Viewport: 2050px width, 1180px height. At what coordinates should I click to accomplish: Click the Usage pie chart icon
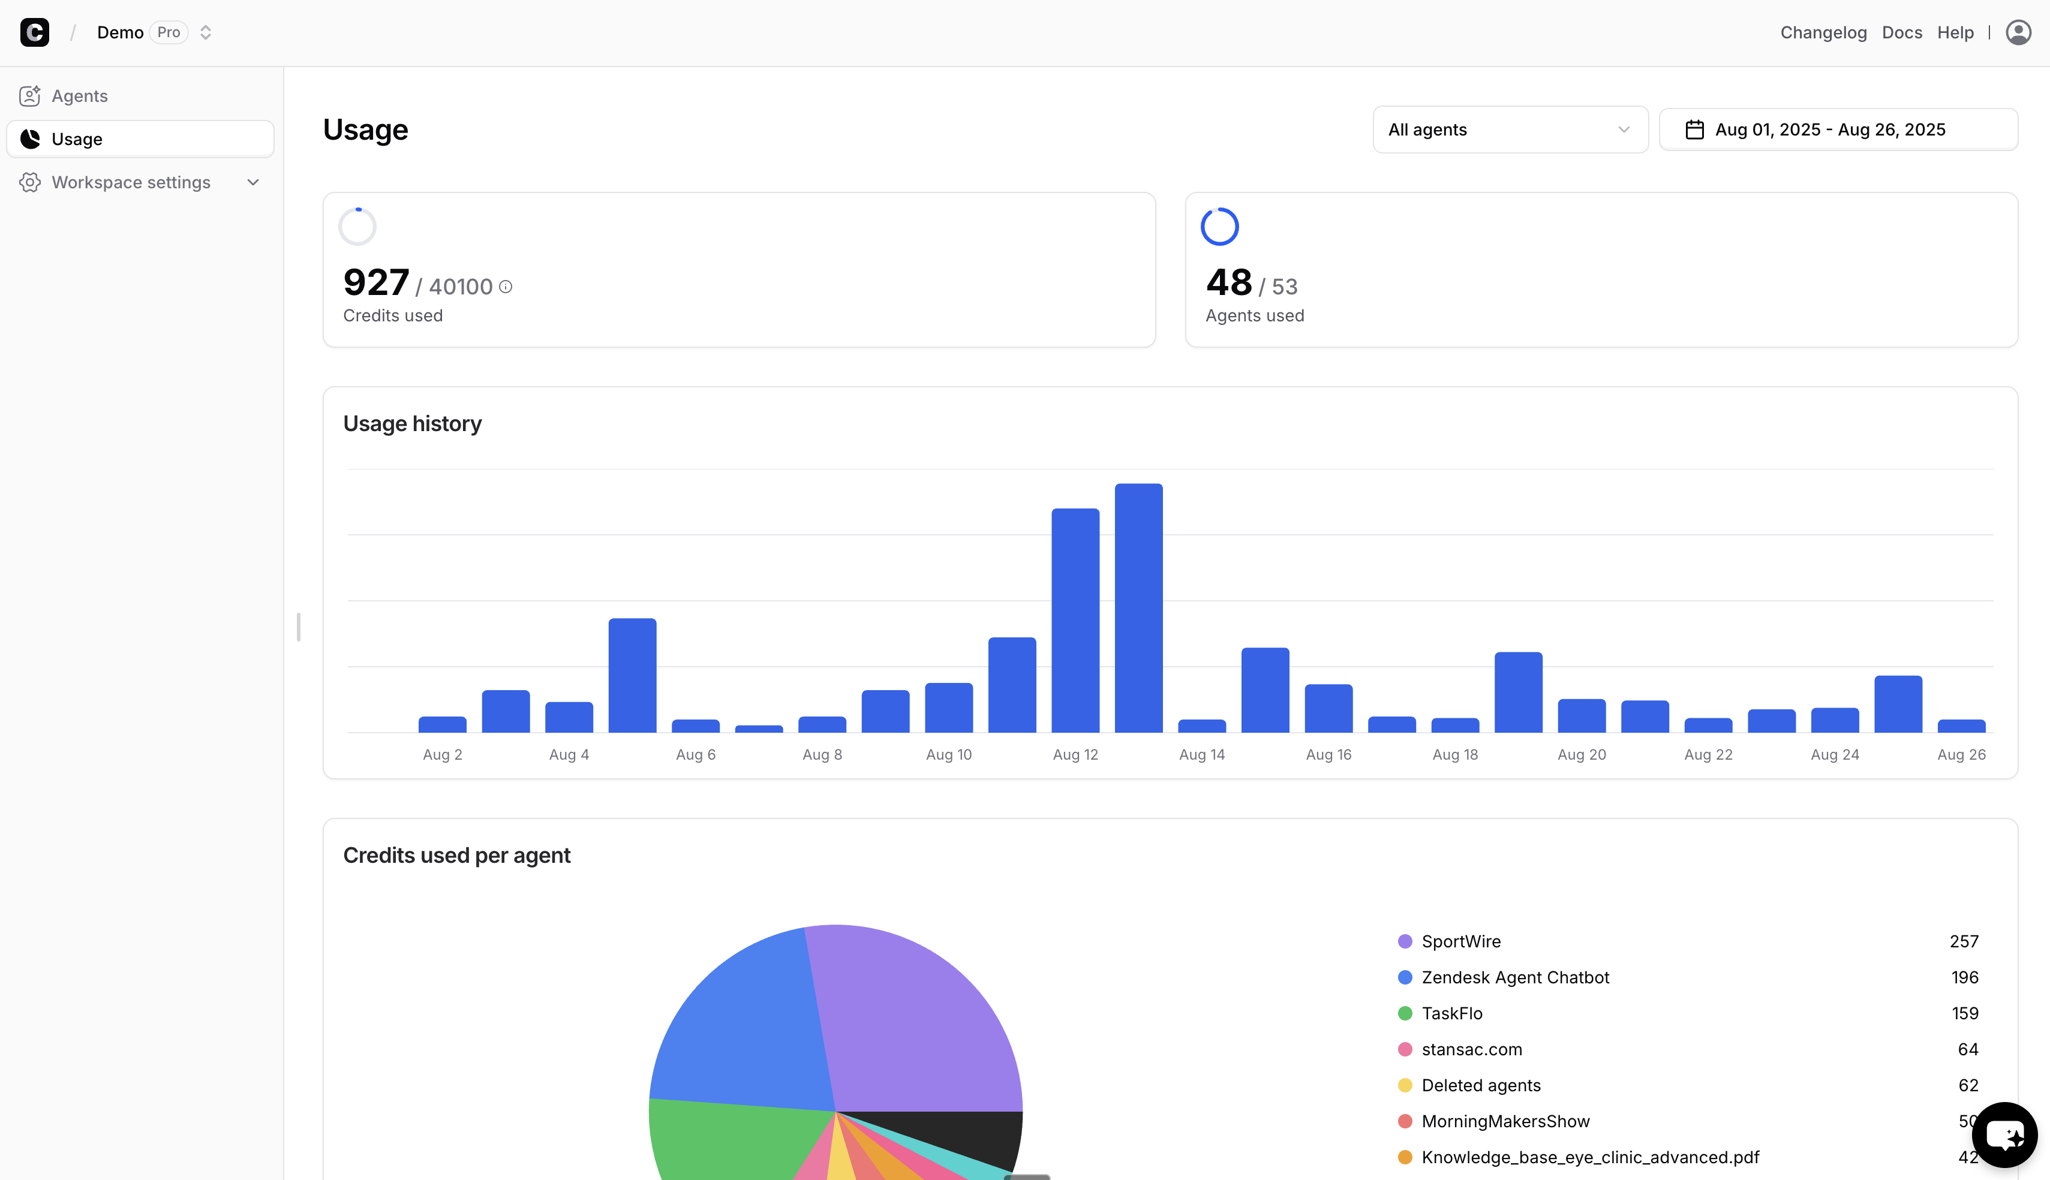click(x=30, y=139)
